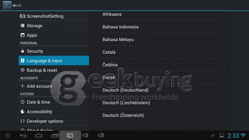The width and height of the screenshot is (249, 140).
Task: Take a screenshot with camera icon
Action: tap(70, 135)
